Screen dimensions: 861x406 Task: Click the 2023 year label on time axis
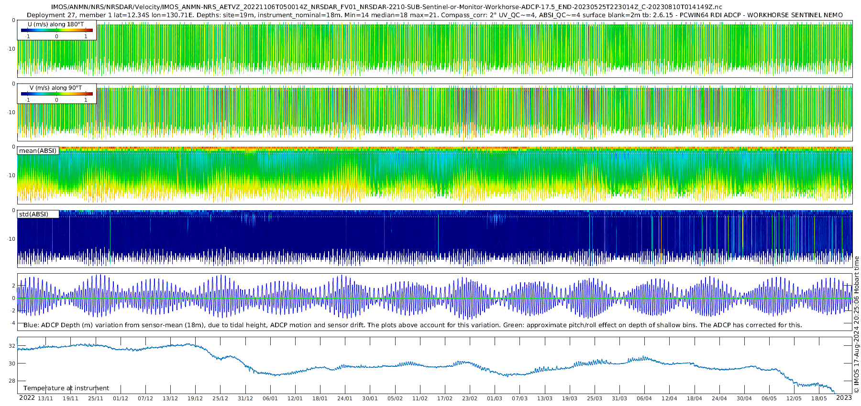tap(844, 398)
